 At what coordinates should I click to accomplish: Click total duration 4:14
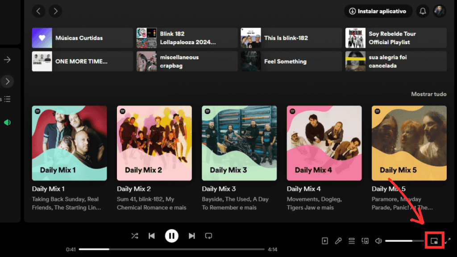coord(273,249)
